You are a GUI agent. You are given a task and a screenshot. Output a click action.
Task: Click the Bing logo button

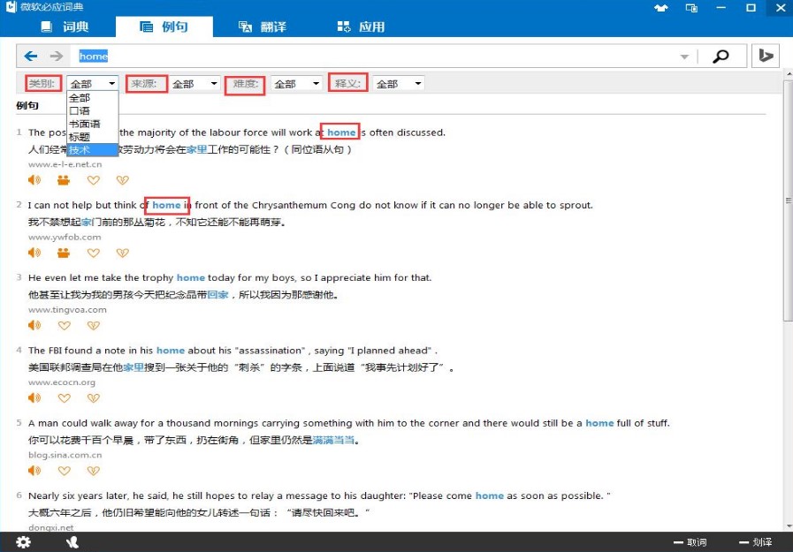click(766, 57)
